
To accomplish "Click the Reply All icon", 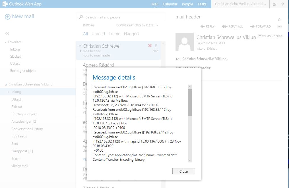I will click(224, 26).
